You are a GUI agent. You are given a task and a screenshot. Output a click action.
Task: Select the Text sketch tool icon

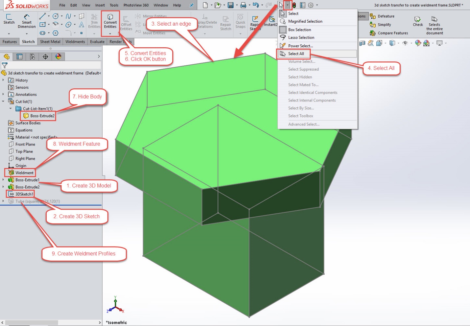(x=82, y=25)
